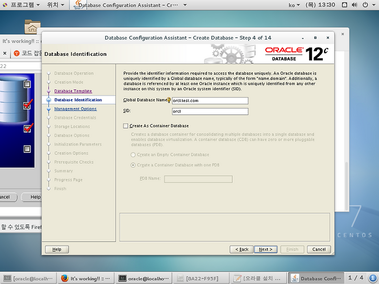Toggle the bottom unchecked box in the background installer
This screenshot has height=284, width=379.
pyautogui.click(x=27, y=149)
